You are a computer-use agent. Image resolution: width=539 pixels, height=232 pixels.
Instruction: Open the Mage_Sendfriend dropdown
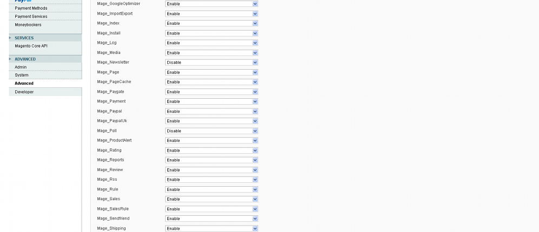coord(212,219)
